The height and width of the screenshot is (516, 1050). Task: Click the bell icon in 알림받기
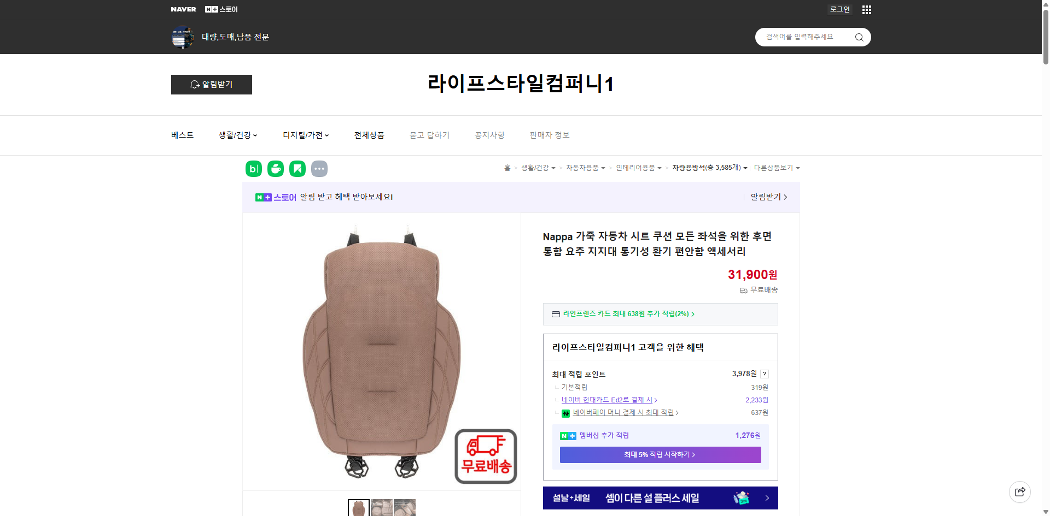(195, 85)
